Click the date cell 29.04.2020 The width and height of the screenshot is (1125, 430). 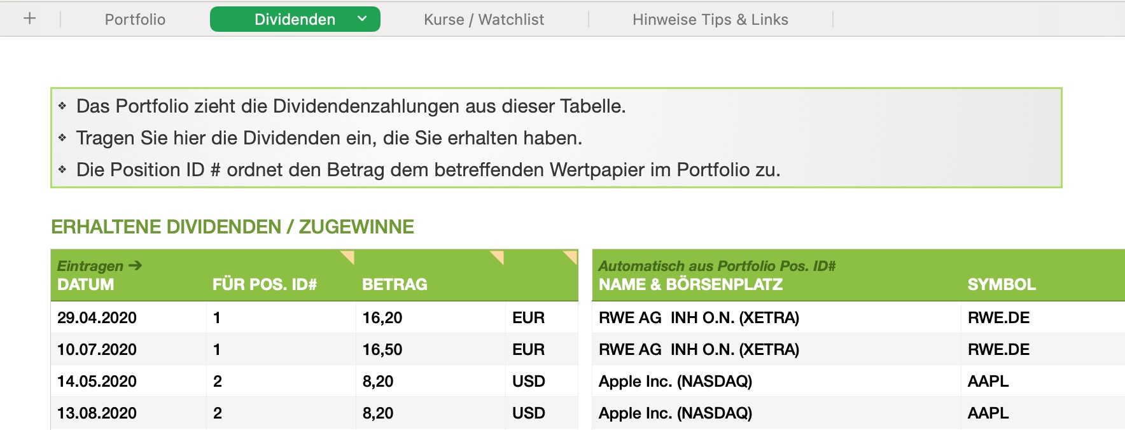point(97,317)
